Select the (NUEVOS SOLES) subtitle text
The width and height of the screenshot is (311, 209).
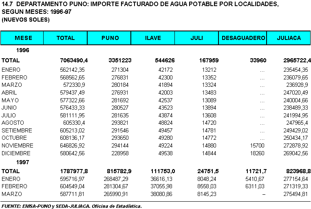coord(25,20)
